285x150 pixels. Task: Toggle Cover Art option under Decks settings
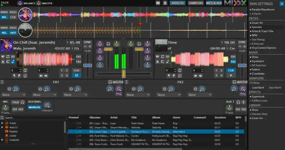tap(257, 23)
